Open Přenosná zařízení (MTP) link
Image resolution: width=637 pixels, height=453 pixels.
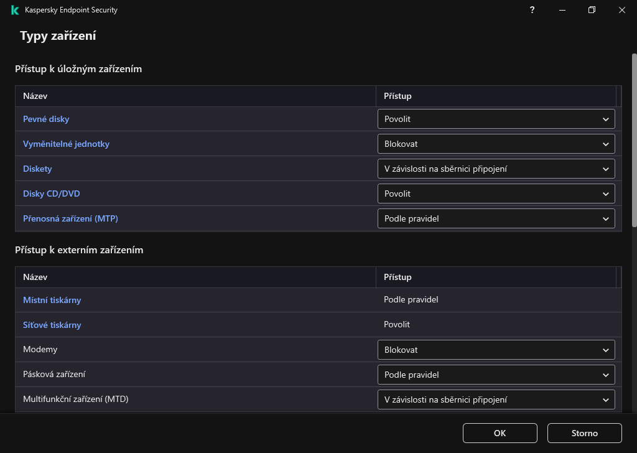(70, 218)
